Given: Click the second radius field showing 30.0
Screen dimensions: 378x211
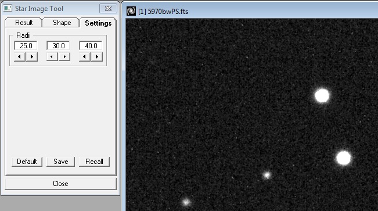Looking at the screenshot, I should point(58,45).
